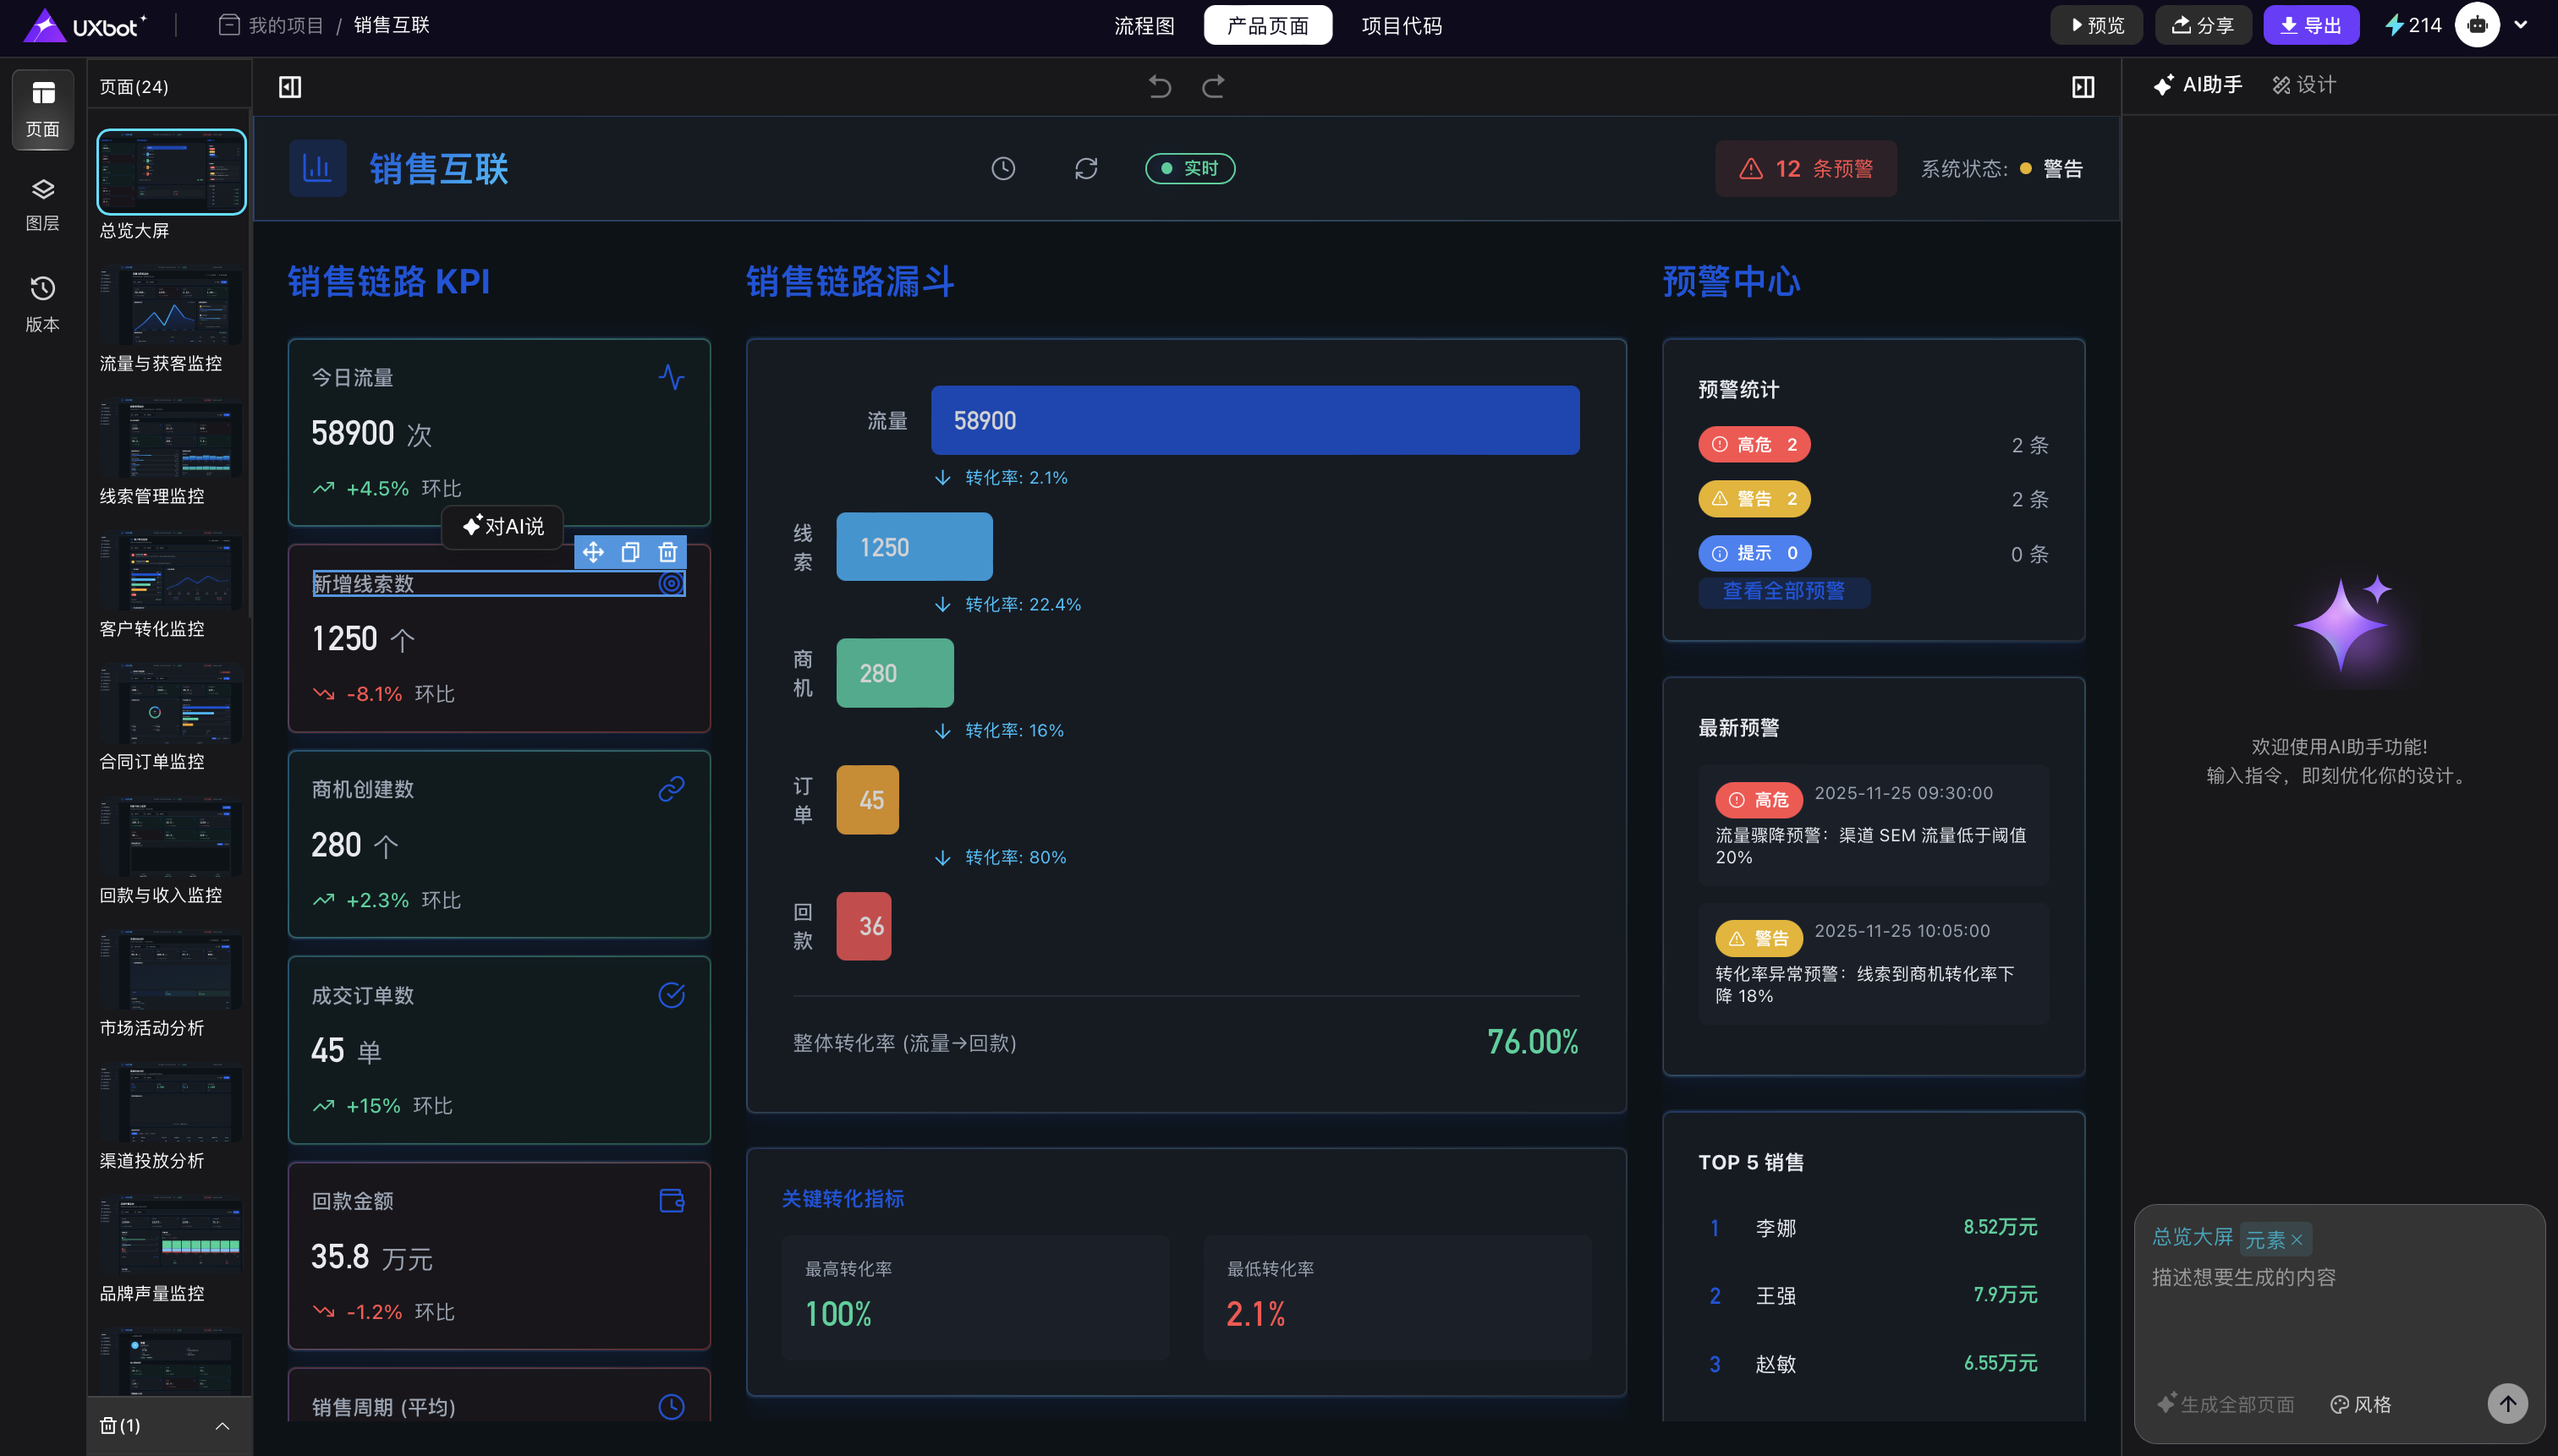Click the move handle on selected element
This screenshot has height=1456, width=2558.
pos(593,552)
